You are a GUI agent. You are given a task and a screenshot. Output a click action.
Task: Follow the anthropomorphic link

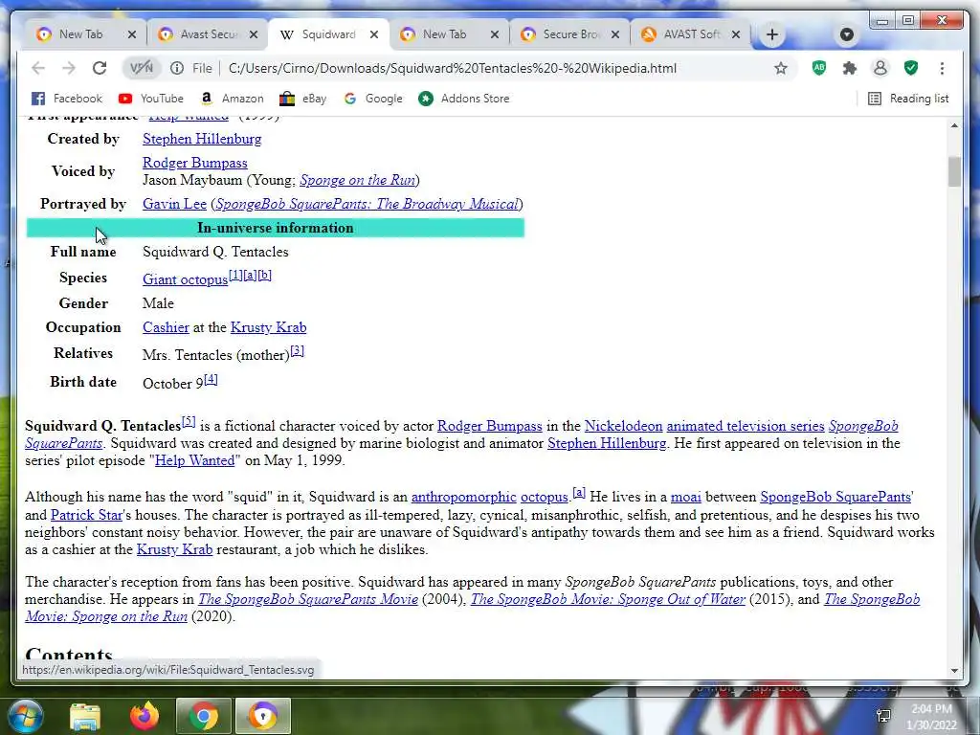point(464,497)
